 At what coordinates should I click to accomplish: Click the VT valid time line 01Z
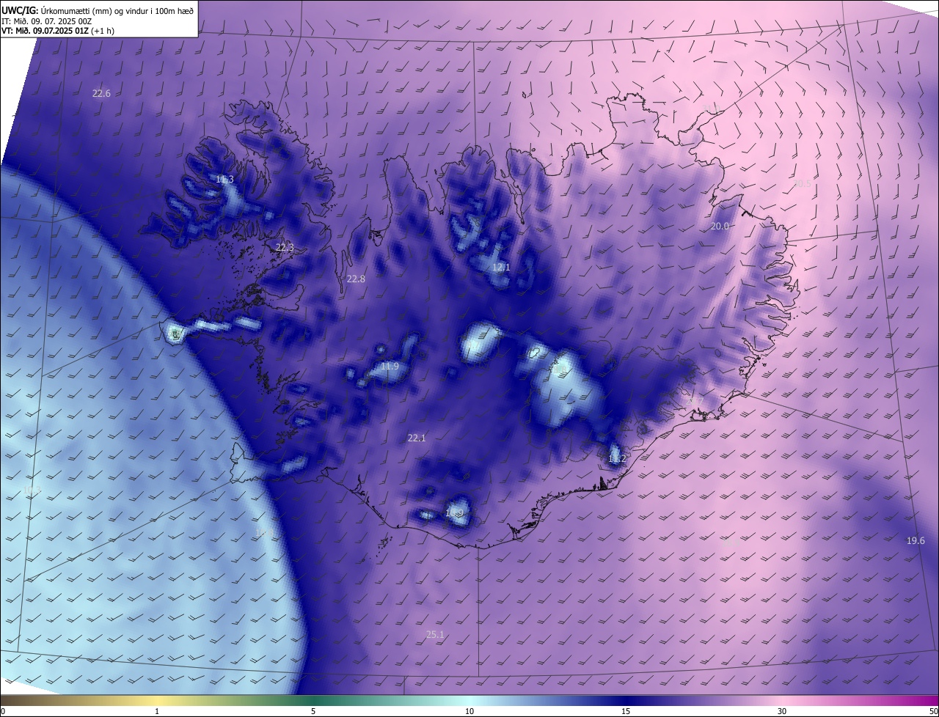click(x=58, y=31)
